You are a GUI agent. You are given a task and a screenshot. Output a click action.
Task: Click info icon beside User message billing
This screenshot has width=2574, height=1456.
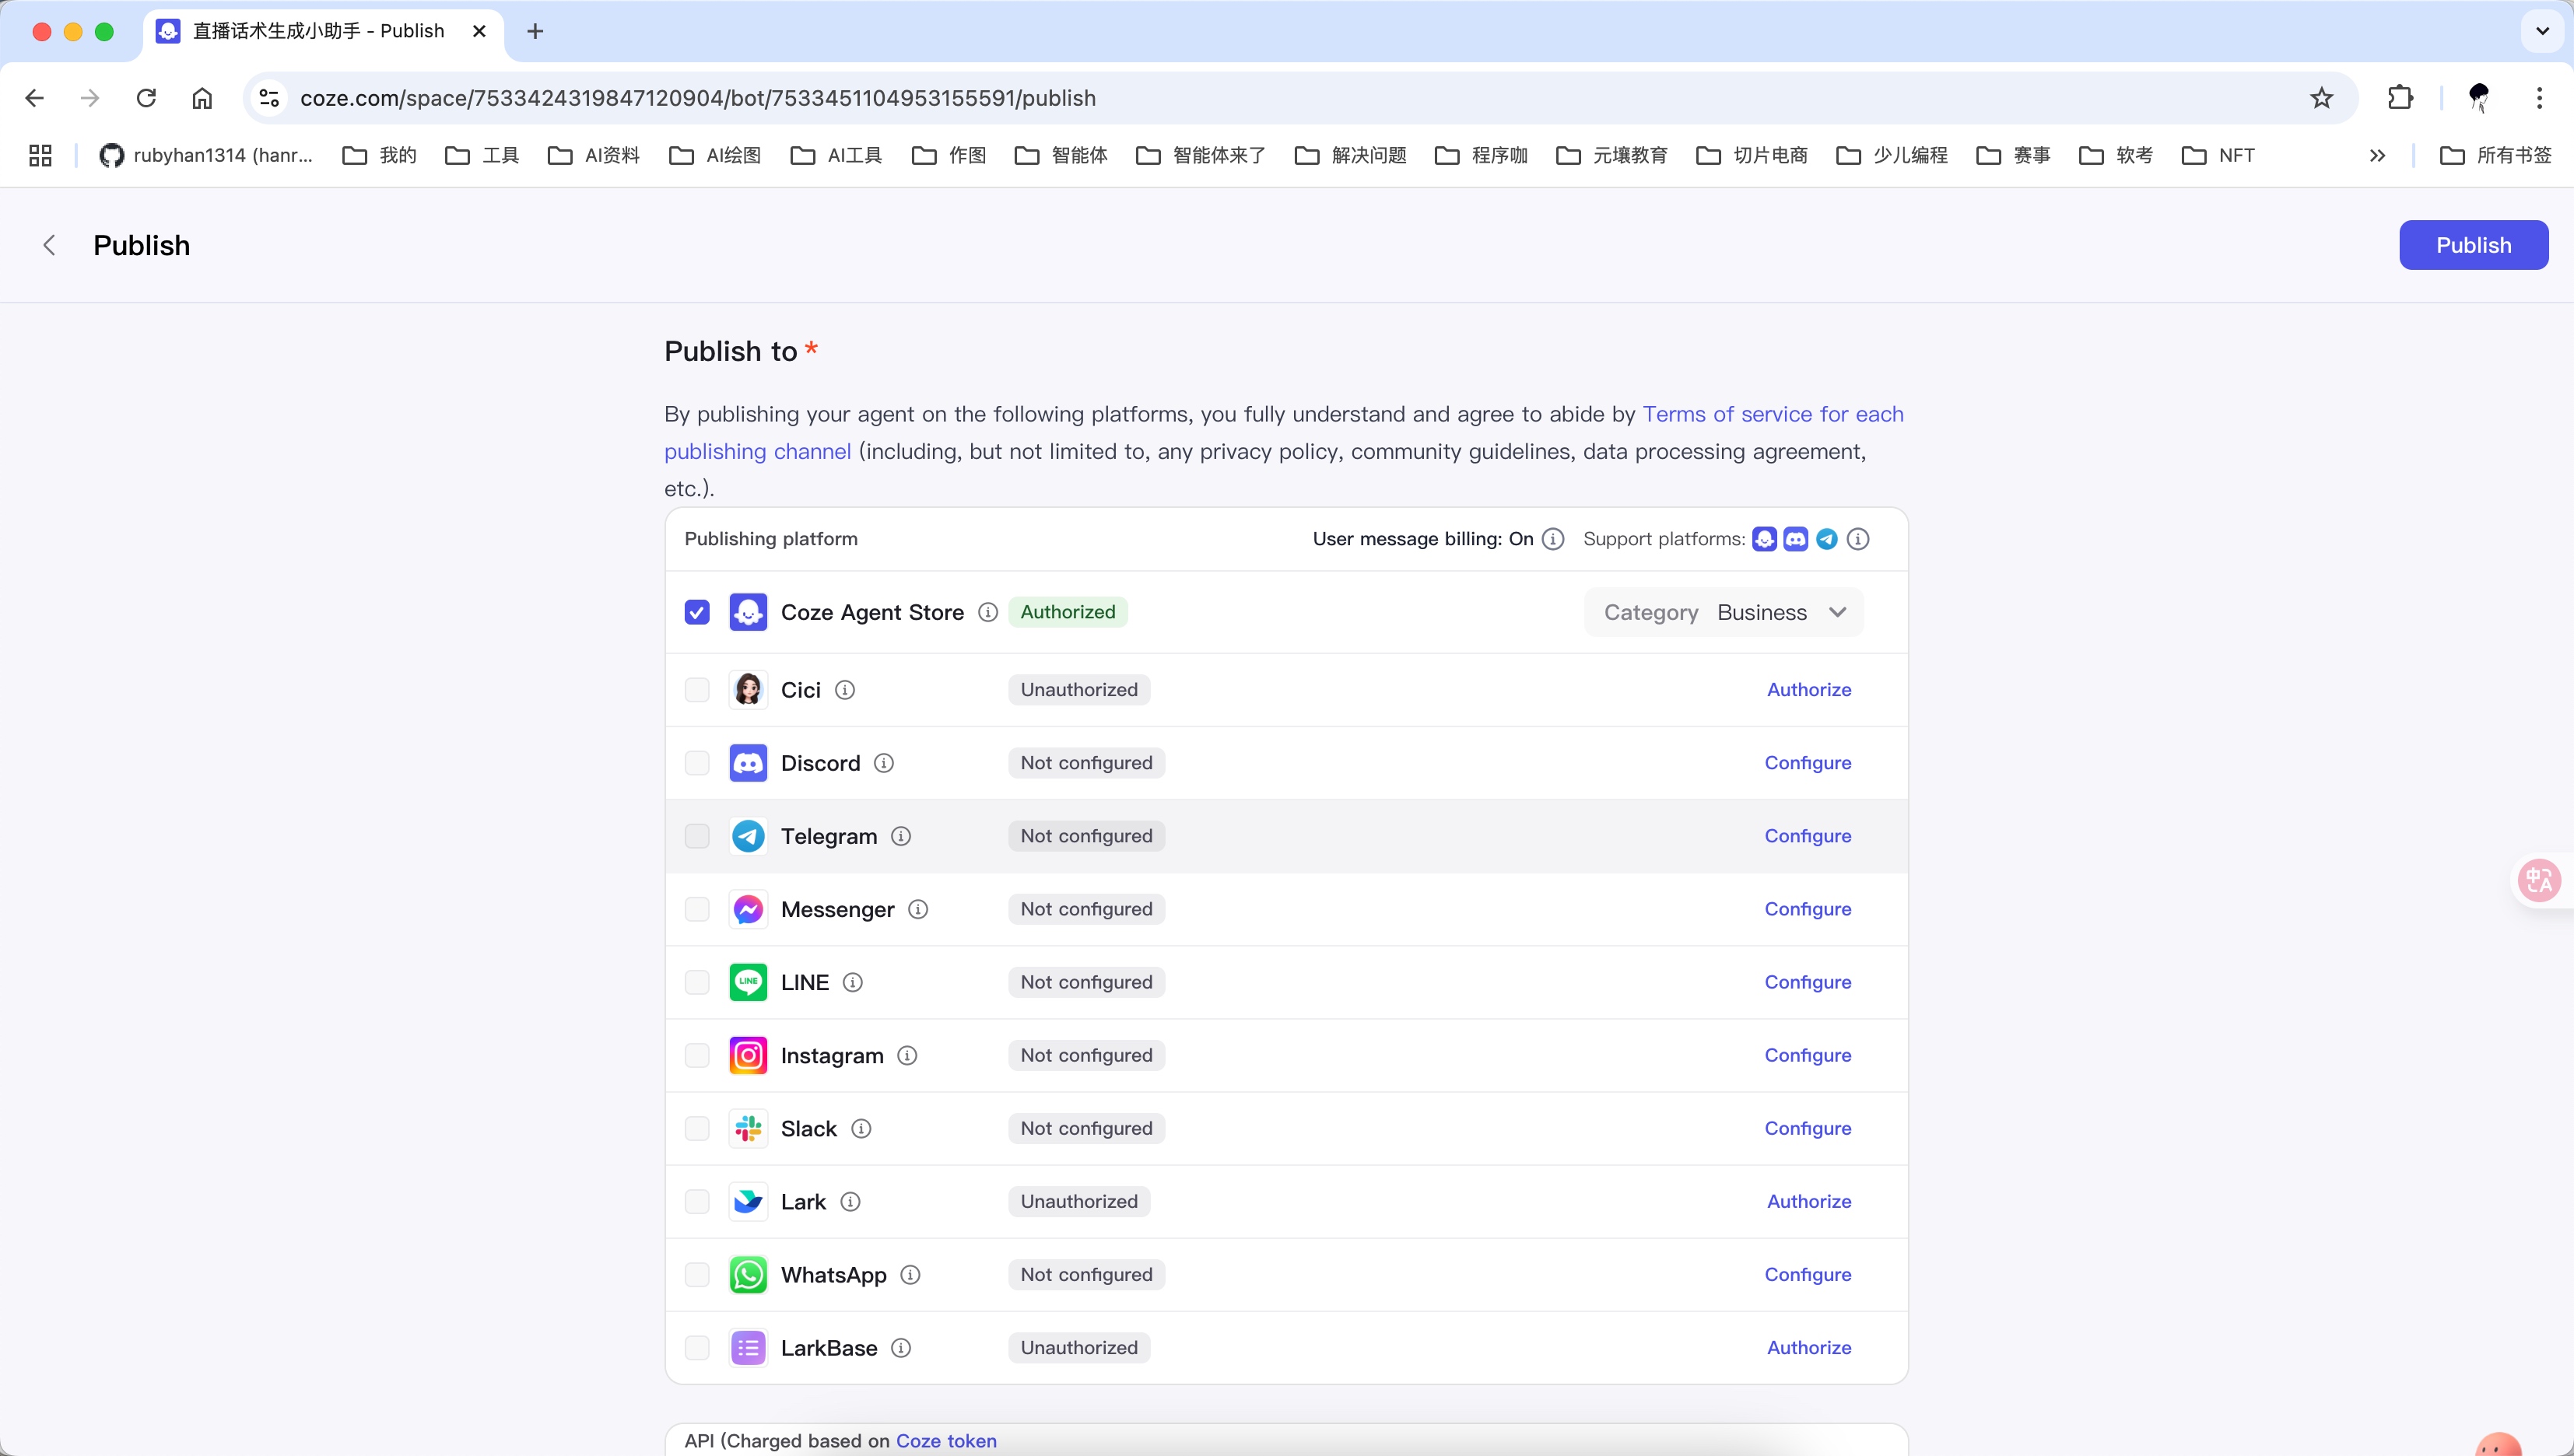(1552, 539)
